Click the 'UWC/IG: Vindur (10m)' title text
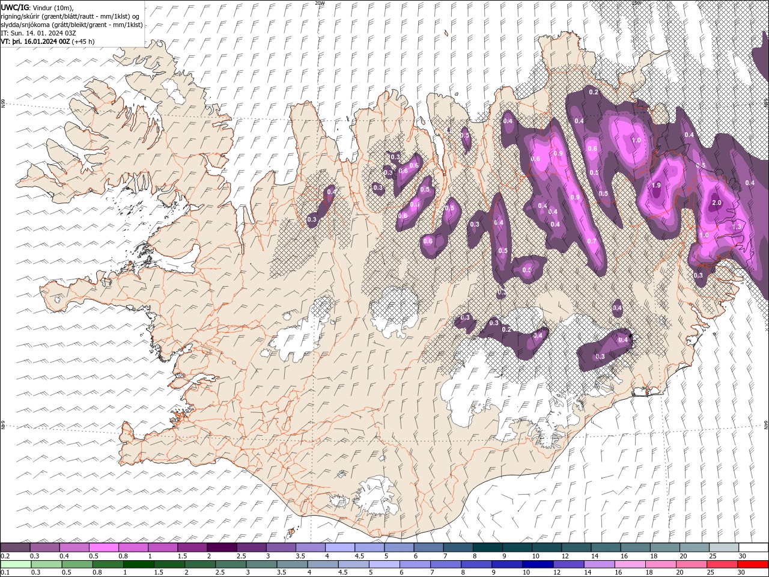Screen dimensions: 769x577 pyautogui.click(x=36, y=7)
